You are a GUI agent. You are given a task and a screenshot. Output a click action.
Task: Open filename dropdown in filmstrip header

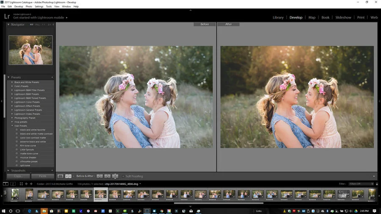coord(140,184)
